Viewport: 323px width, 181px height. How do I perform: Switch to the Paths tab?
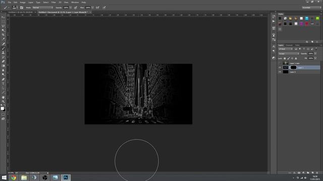(x=297, y=45)
